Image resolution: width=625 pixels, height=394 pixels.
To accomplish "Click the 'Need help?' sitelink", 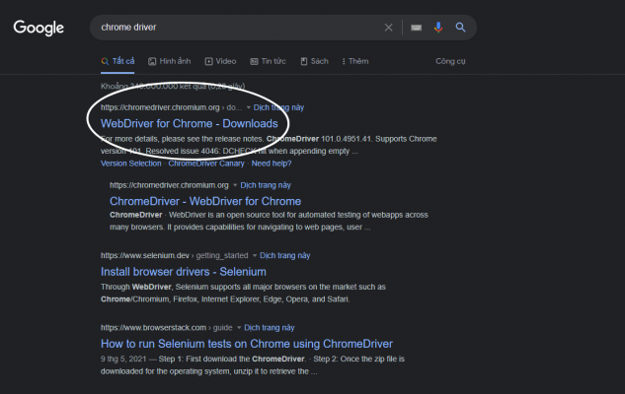I will click(270, 164).
